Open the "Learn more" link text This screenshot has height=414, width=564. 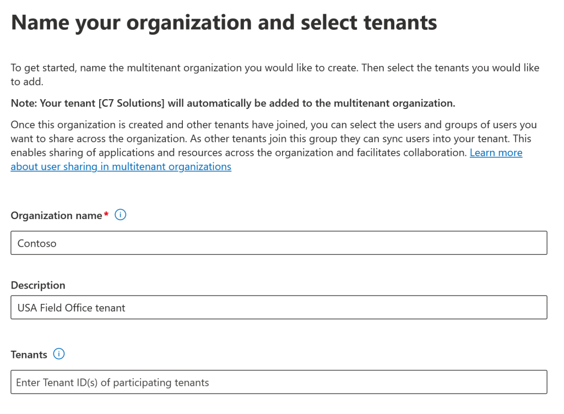[496, 152]
